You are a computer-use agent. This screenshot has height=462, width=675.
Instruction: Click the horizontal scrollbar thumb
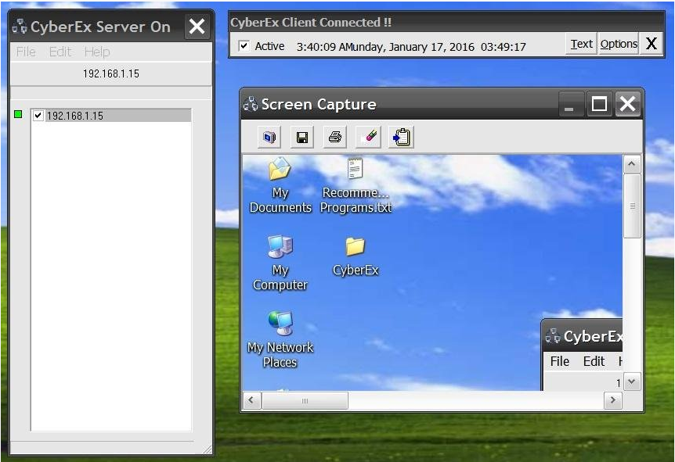[x=305, y=400]
